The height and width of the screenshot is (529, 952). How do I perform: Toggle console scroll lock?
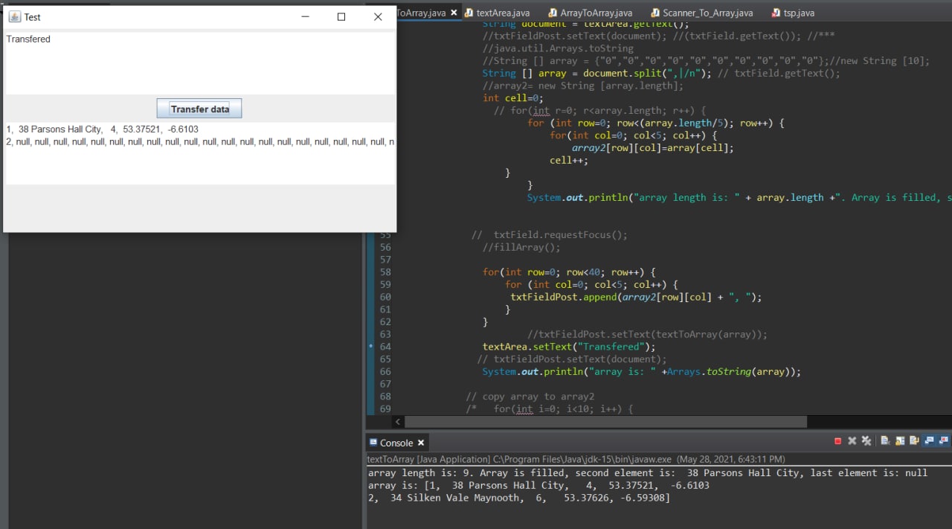(x=900, y=441)
